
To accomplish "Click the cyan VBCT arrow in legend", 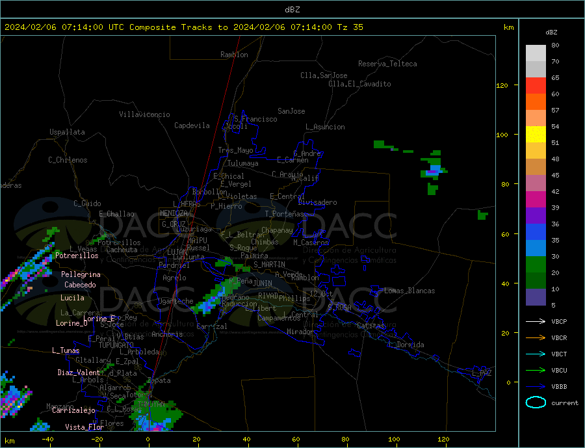I will pyautogui.click(x=536, y=354).
